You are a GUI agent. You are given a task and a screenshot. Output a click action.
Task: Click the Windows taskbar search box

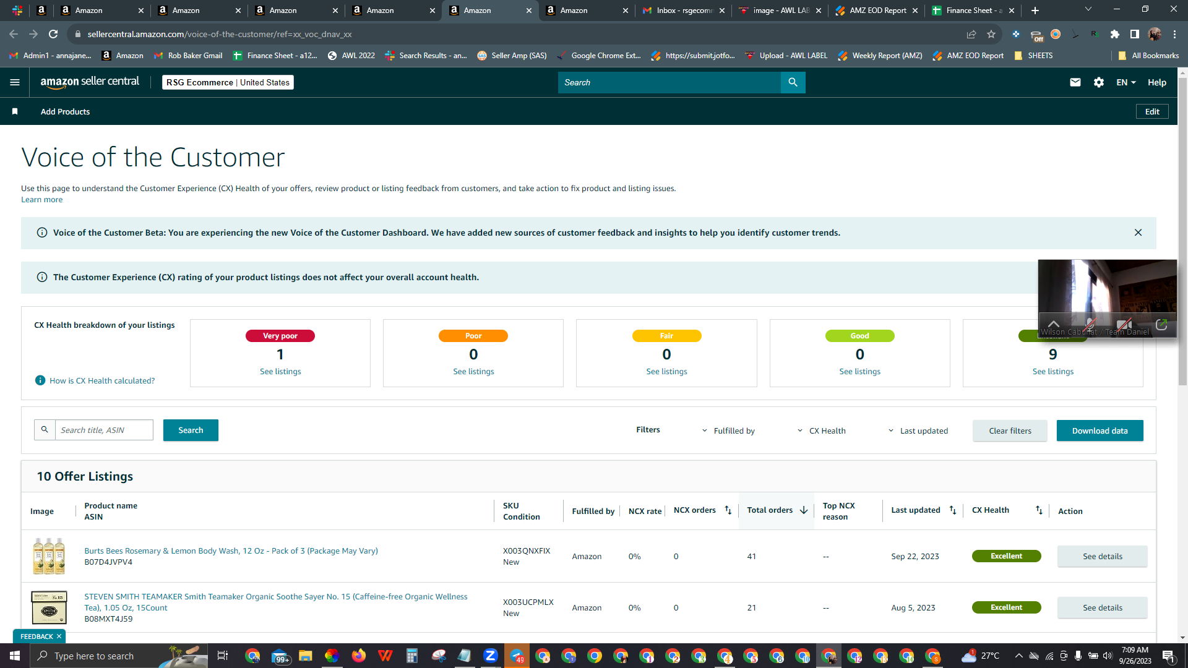[x=118, y=656]
